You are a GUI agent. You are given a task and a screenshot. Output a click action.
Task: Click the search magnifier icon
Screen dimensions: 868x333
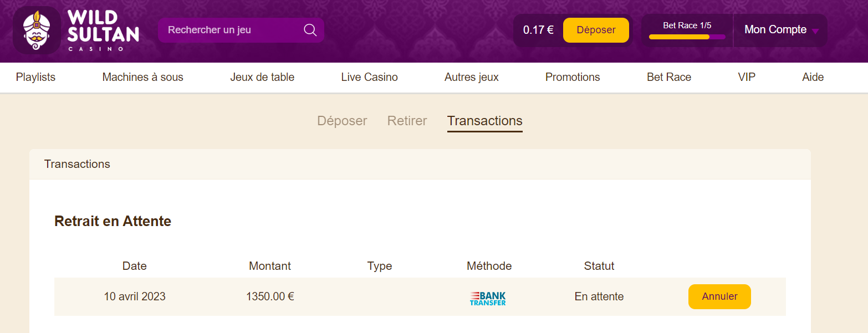[x=310, y=30]
